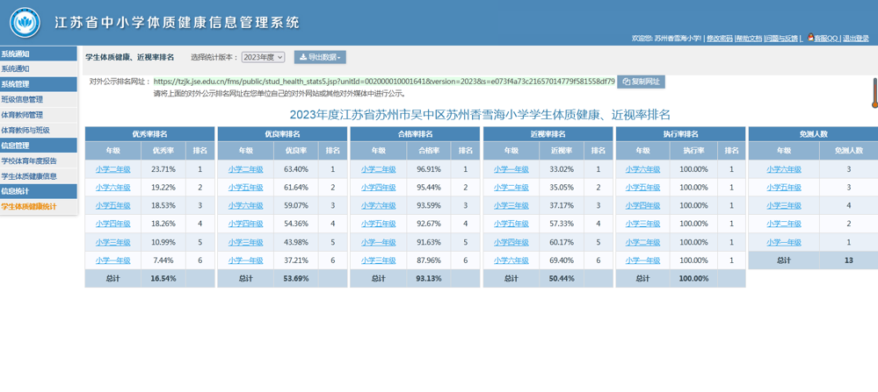Open 小学四年级 in the 优良率排名 table

(246, 224)
